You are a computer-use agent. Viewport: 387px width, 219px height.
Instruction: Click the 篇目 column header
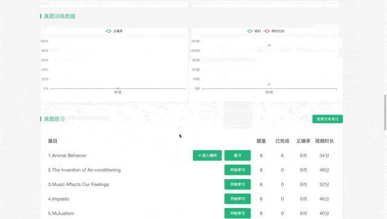tap(53, 141)
